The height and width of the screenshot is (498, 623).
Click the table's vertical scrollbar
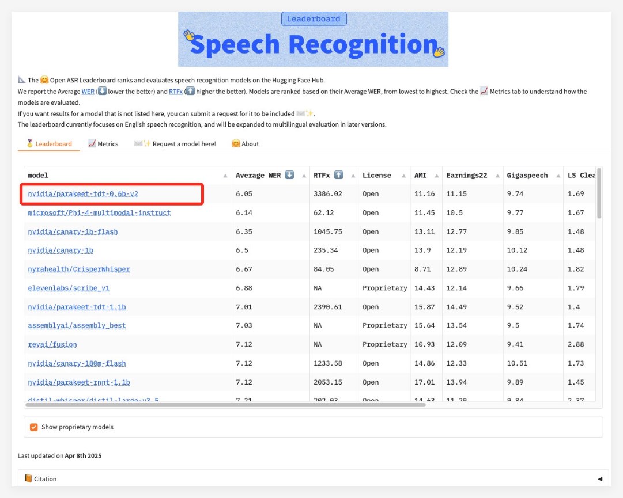click(x=599, y=193)
